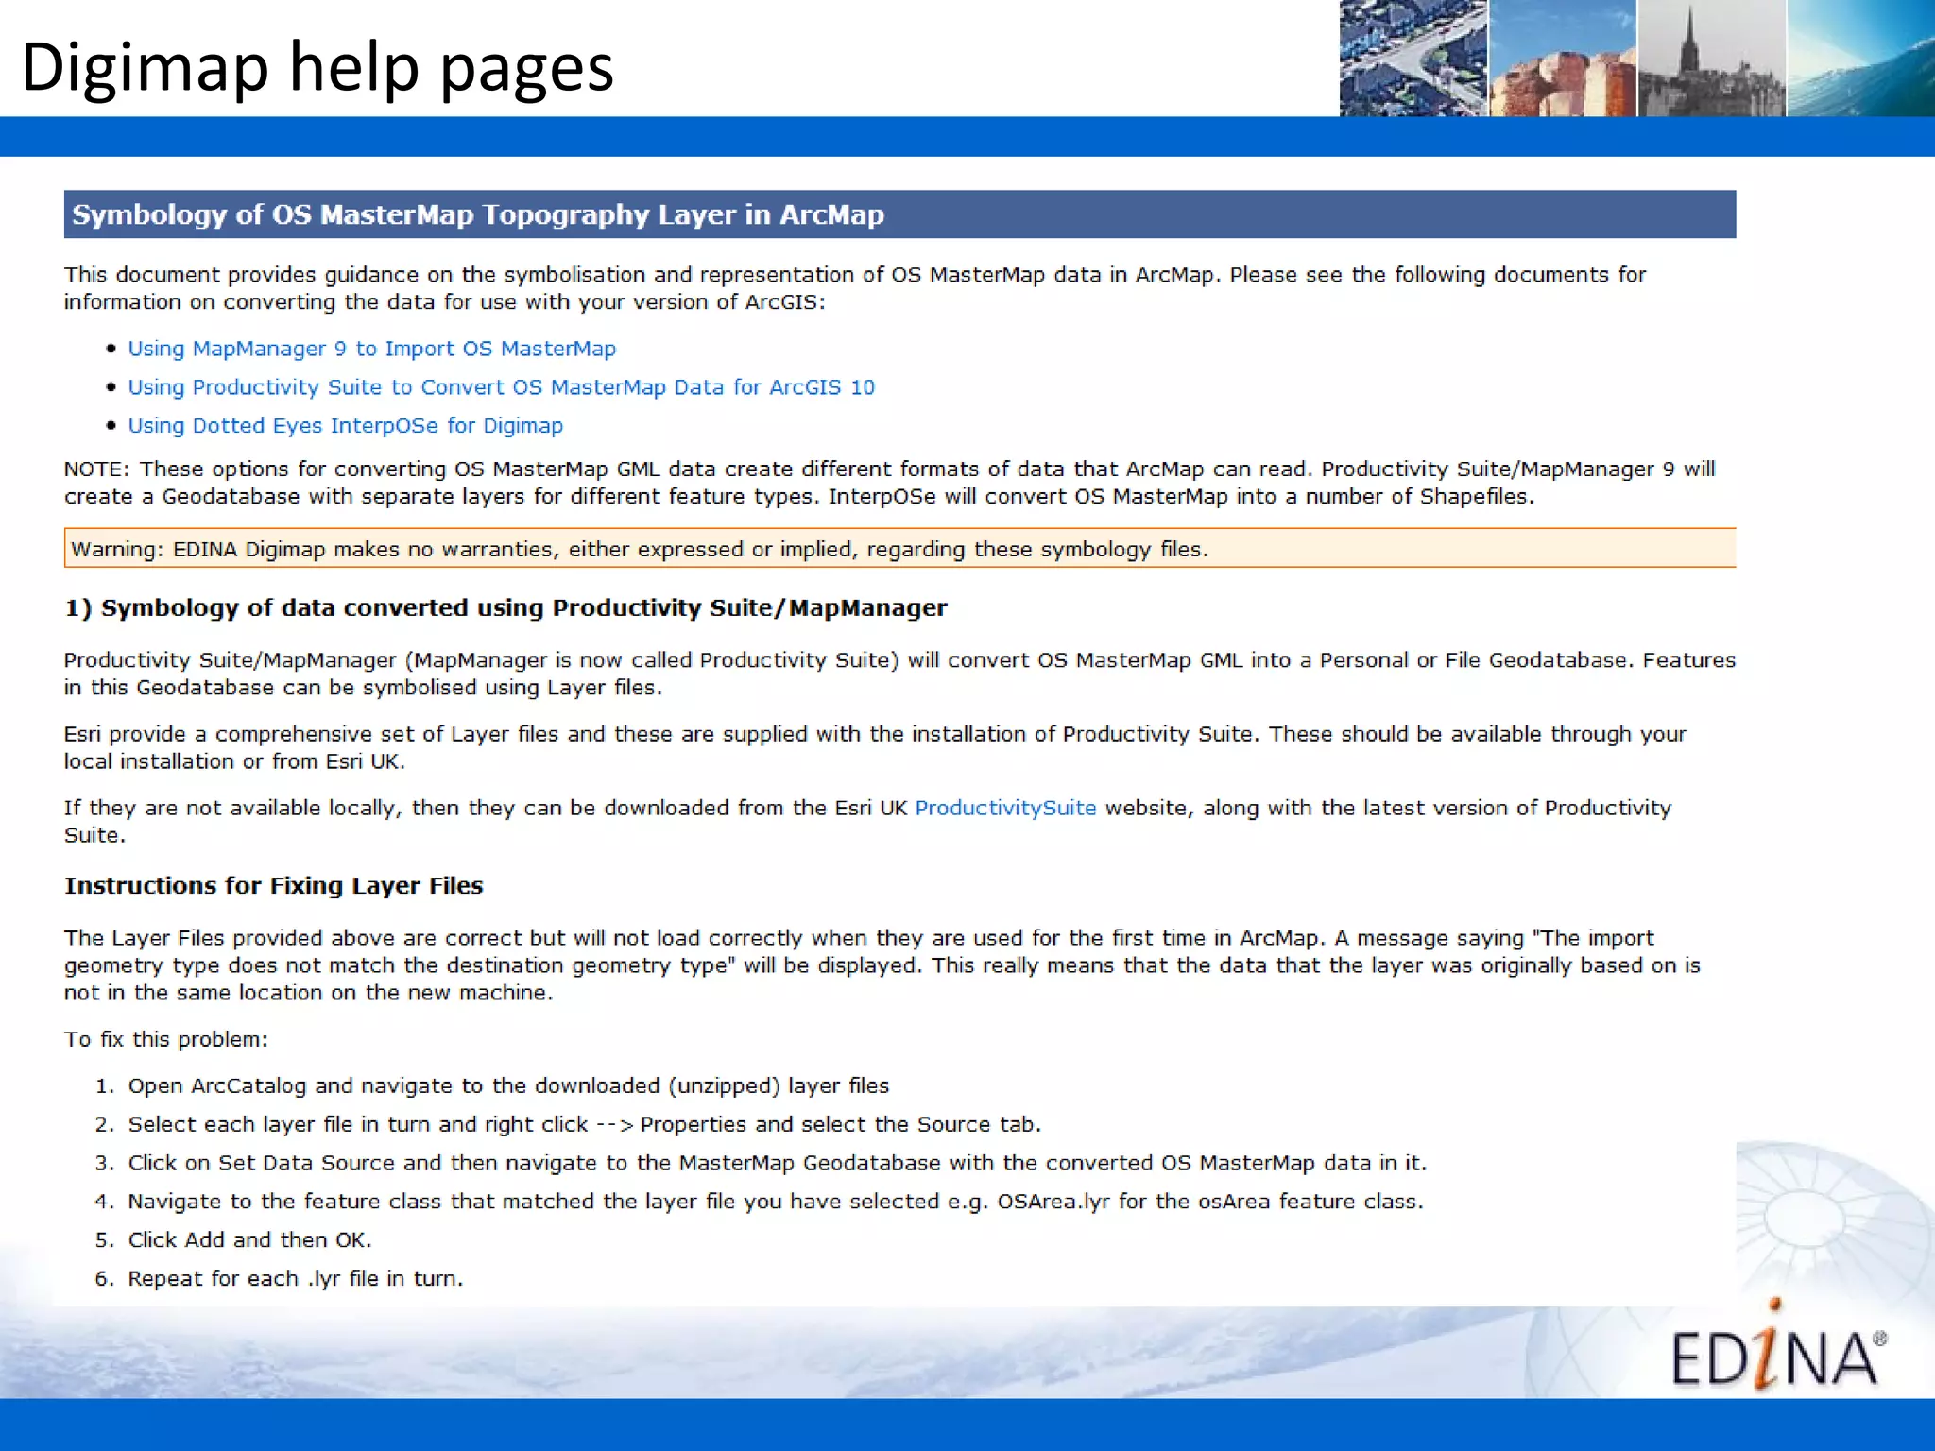Click the 'To fix this problem:' line
Image resolution: width=1935 pixels, height=1451 pixels.
(166, 1039)
